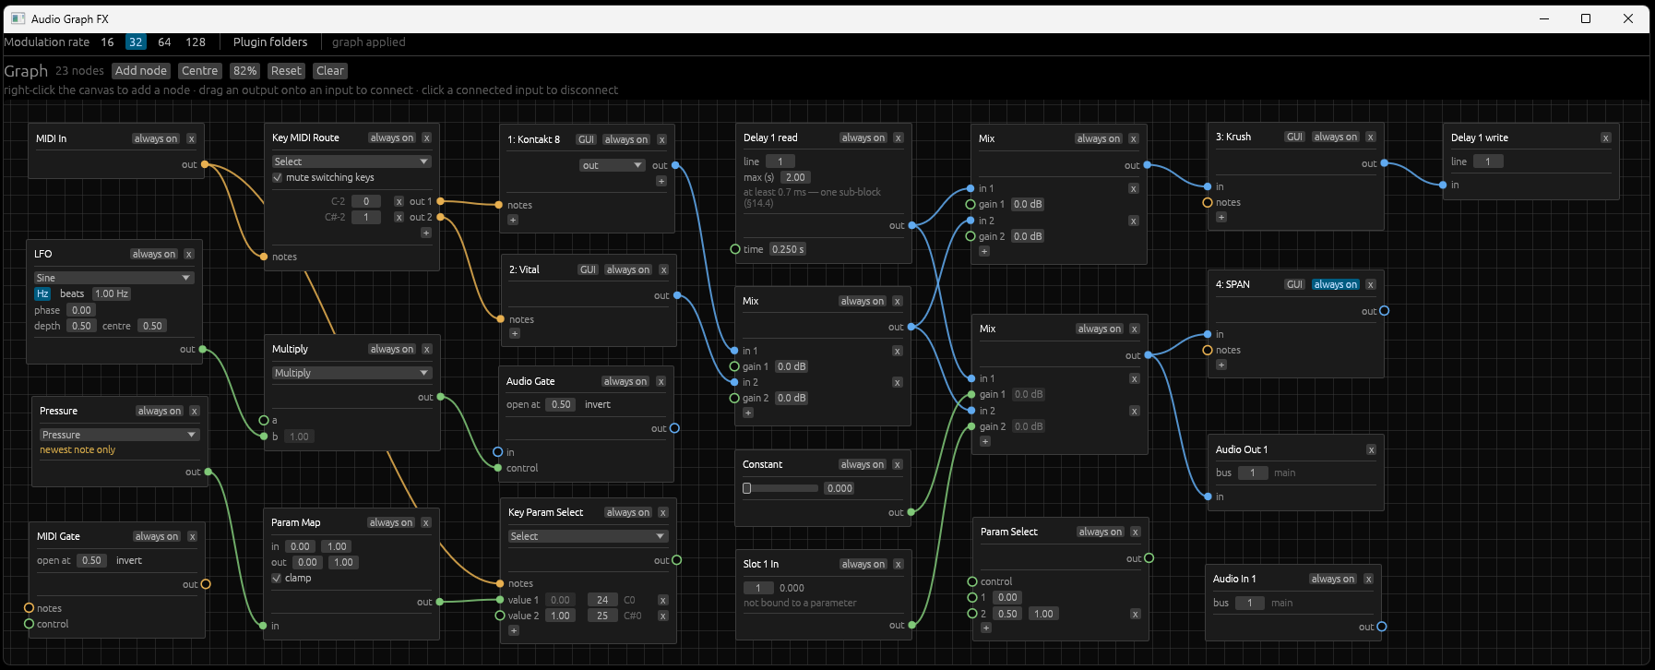Image resolution: width=1655 pixels, height=670 pixels.
Task: Open Key Param Select's Select dropdown
Action: [x=588, y=536]
